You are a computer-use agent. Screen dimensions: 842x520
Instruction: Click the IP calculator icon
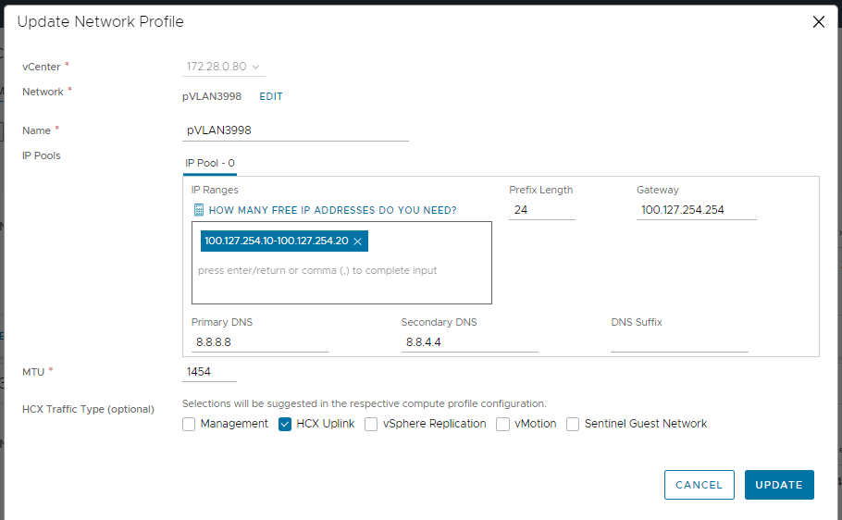point(199,210)
